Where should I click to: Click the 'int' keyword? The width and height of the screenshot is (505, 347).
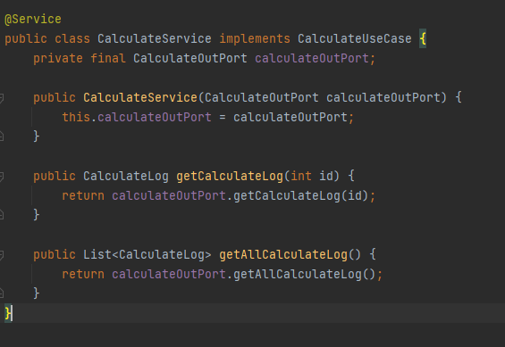pos(301,176)
